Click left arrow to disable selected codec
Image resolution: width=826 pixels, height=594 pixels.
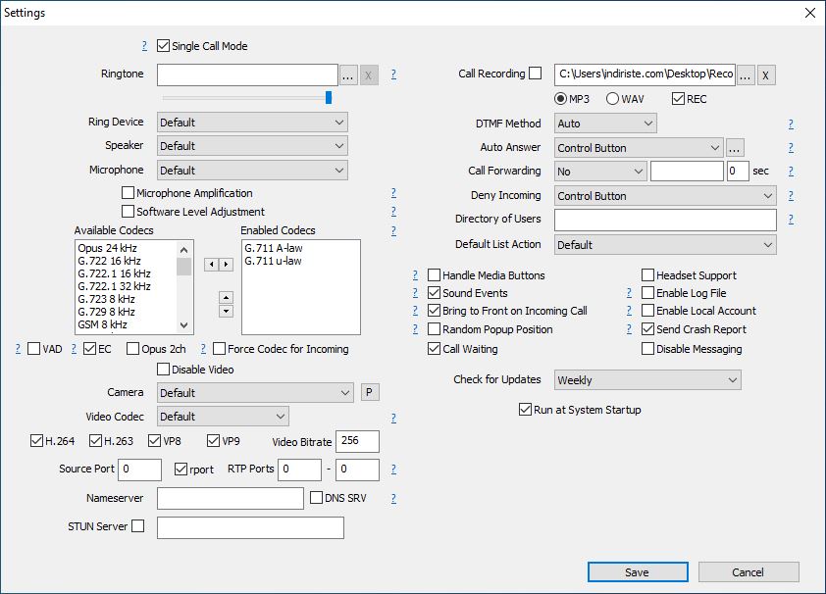(x=211, y=264)
